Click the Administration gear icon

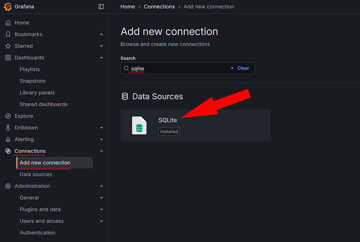pos(8,186)
